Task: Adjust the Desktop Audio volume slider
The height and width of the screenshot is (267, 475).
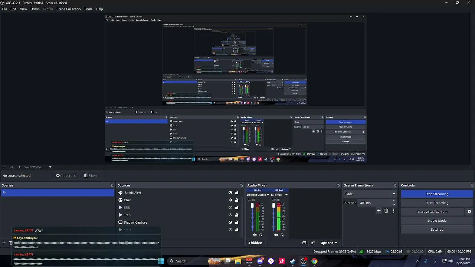Action: (252, 206)
